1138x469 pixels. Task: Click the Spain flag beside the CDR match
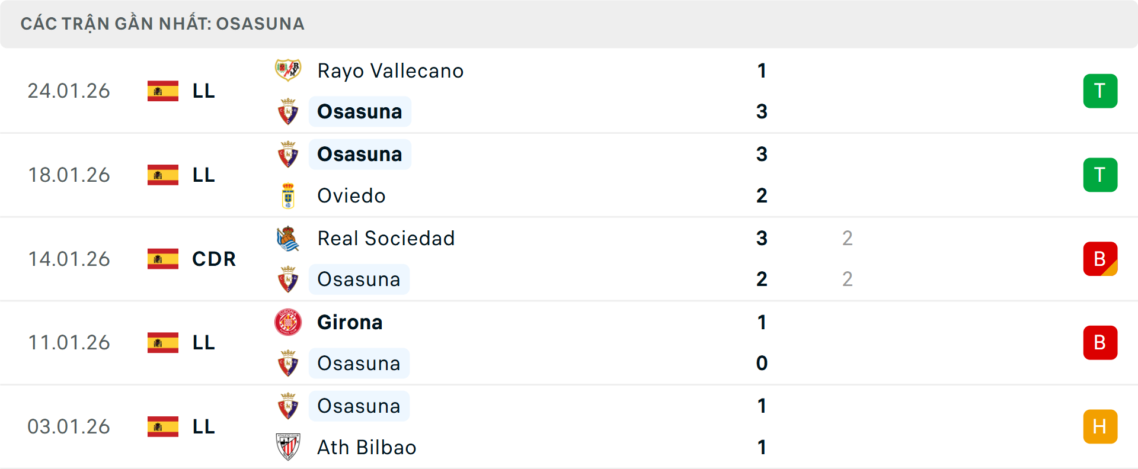point(162,259)
